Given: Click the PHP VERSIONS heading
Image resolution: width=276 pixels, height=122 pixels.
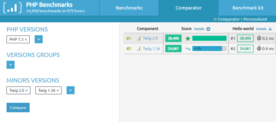Looking at the screenshot, I should pyautogui.click(x=27, y=29).
